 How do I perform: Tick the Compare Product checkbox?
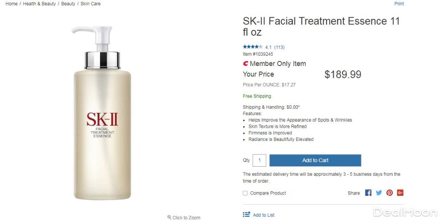[x=245, y=193]
